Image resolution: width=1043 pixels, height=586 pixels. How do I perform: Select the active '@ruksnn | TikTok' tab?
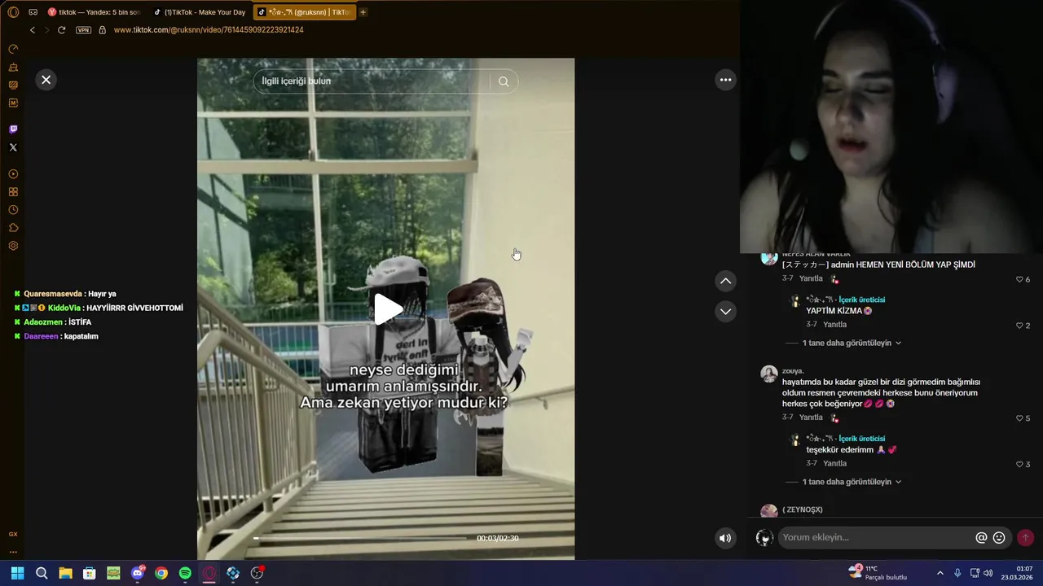point(305,12)
